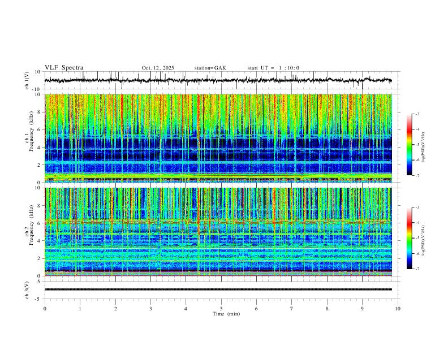Click the ch.1 voltage waveform trace
The image size is (448, 346).
218,80
